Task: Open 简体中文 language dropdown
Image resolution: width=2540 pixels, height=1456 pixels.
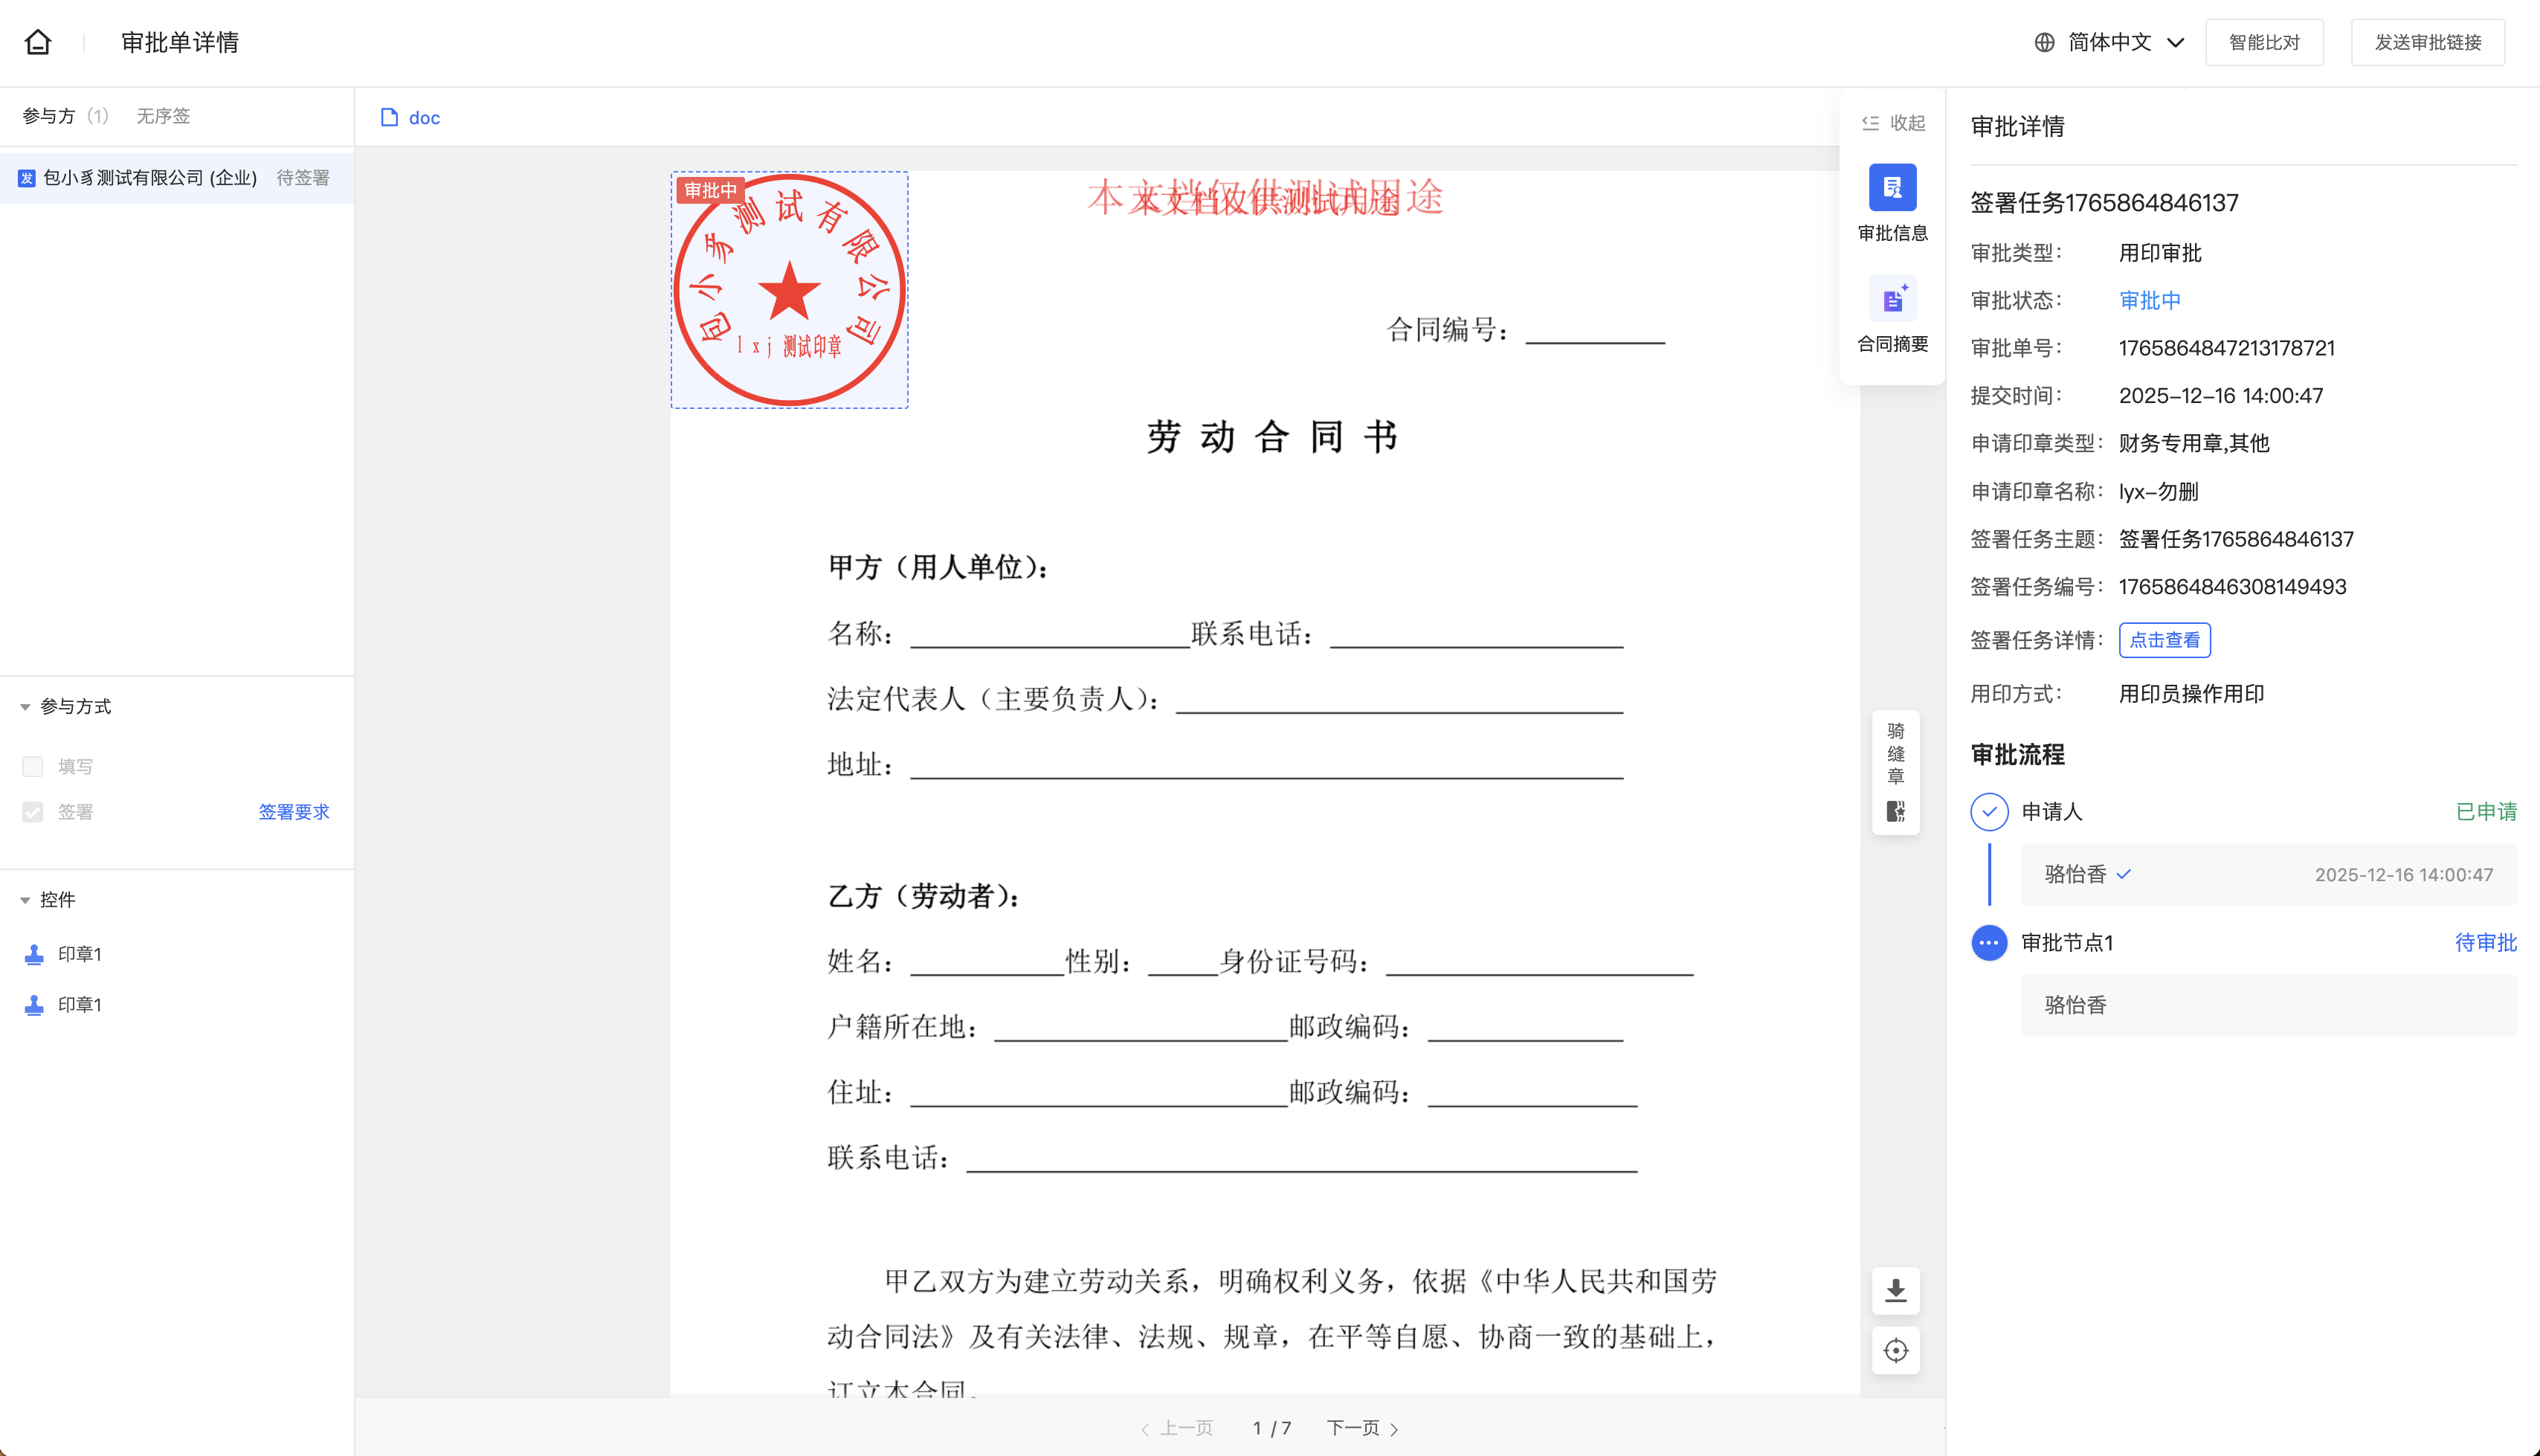Action: (2109, 42)
